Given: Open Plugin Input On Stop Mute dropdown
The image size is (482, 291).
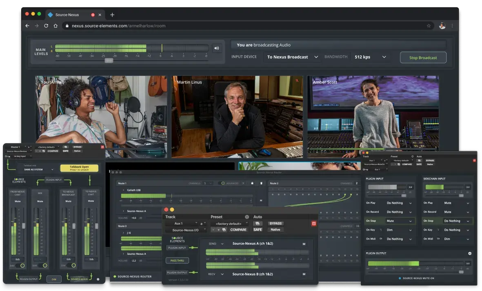Looking at the screenshot, I should tap(399, 221).
